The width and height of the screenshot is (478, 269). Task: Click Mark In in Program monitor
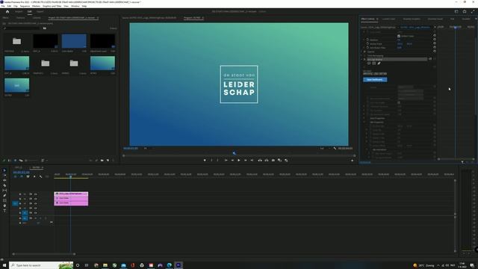tap(211, 160)
